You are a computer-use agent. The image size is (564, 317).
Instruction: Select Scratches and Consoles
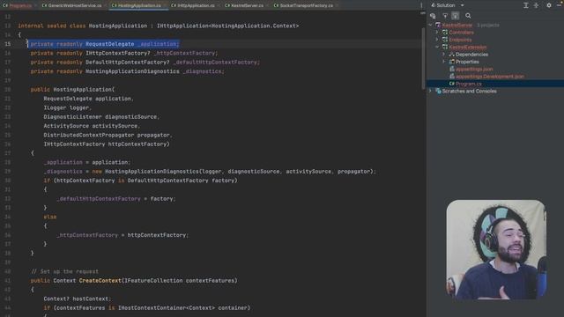[469, 91]
